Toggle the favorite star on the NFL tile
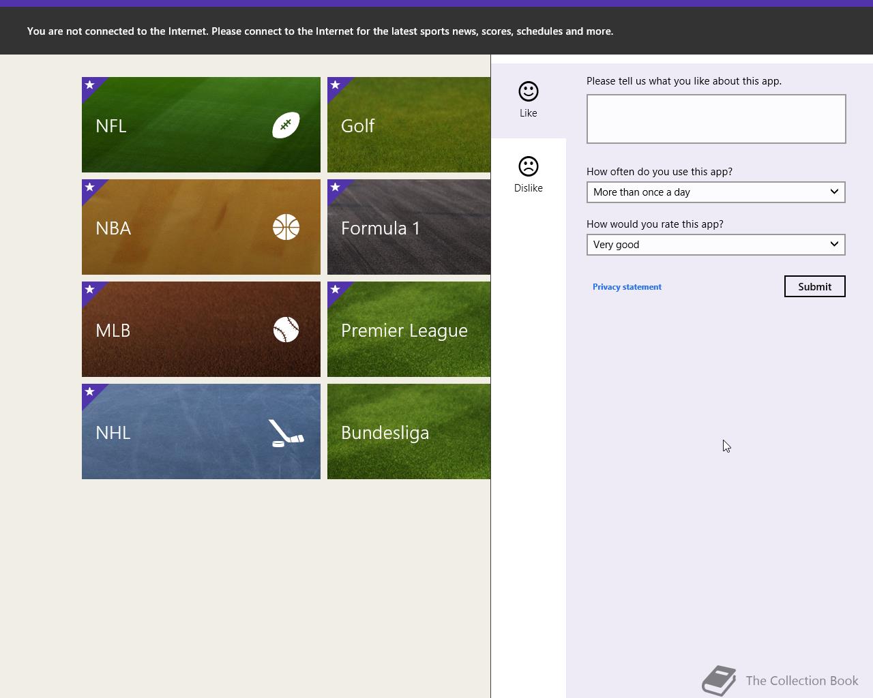 tap(90, 85)
